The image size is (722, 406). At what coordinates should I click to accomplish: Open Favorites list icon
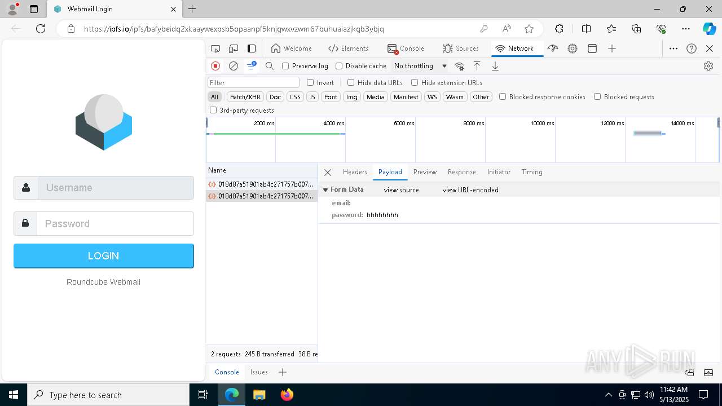[x=611, y=29]
